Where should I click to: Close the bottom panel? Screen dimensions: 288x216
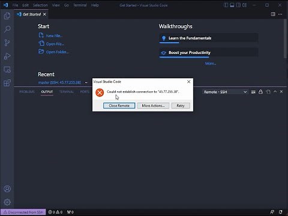point(281,92)
